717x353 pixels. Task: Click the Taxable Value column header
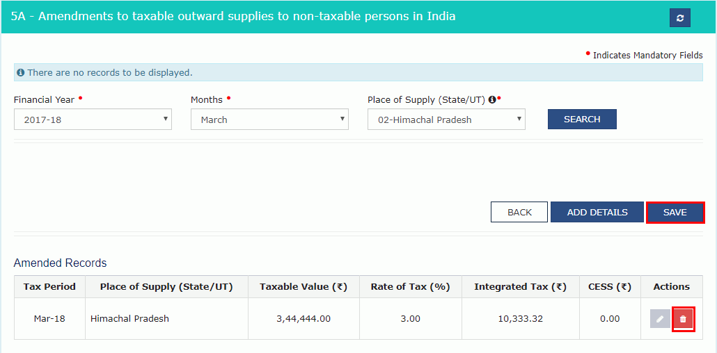(x=304, y=286)
